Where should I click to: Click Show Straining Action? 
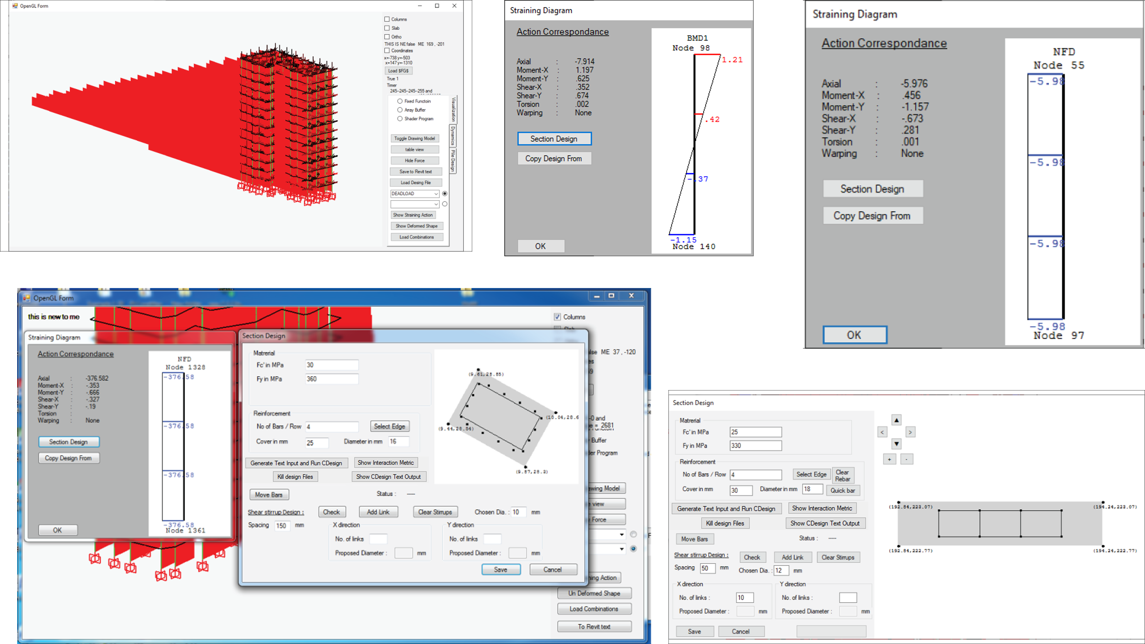413,215
